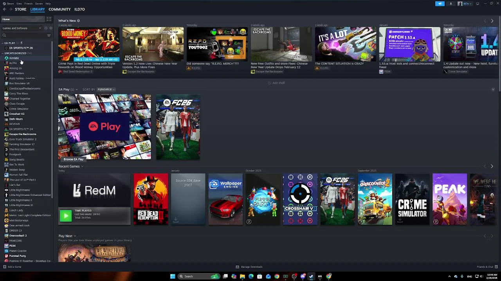This screenshot has height=281, width=501.
Task: Open PEAK patch 1.53.a news title
Action: pyautogui.click(x=407, y=65)
